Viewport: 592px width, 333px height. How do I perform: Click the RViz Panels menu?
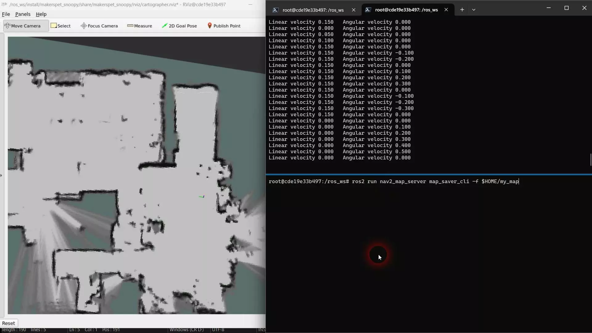(x=23, y=14)
